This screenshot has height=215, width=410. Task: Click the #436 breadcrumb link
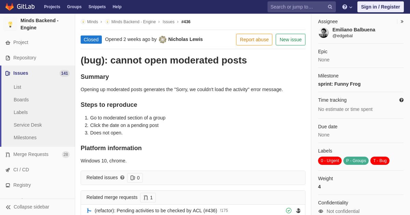tap(186, 22)
